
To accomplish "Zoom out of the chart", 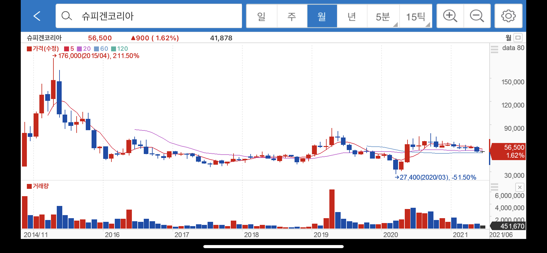I will pyautogui.click(x=477, y=16).
